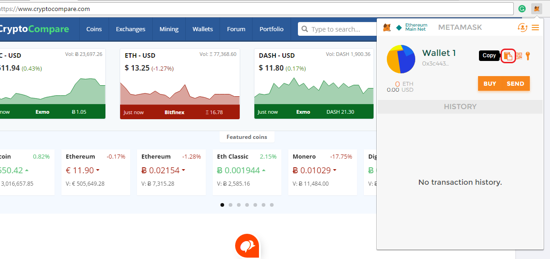Click the 0x3c443.. wallet address
The image size is (550, 259).
(x=435, y=64)
